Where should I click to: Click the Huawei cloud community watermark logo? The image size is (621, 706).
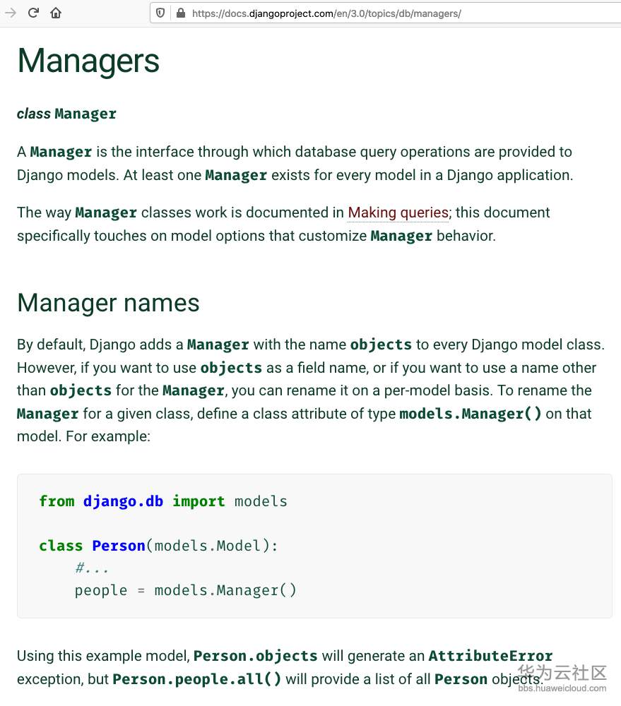[562, 672]
